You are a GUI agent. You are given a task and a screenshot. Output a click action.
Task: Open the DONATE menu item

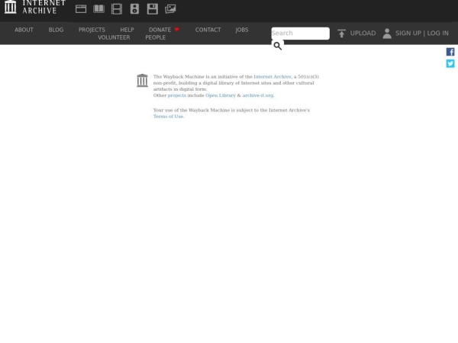point(160,30)
